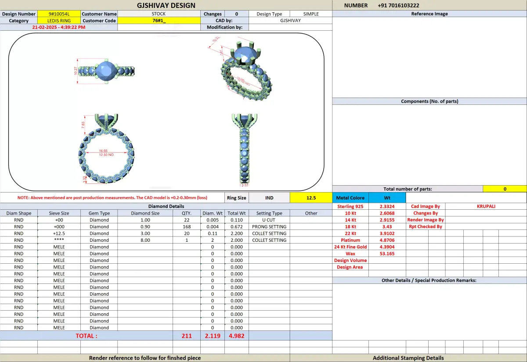Select the 22 Kt weight 3.9102
The image size is (527, 362).
[x=387, y=233]
